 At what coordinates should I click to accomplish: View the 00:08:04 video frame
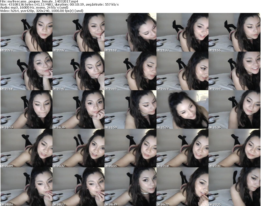coord(27,187)
